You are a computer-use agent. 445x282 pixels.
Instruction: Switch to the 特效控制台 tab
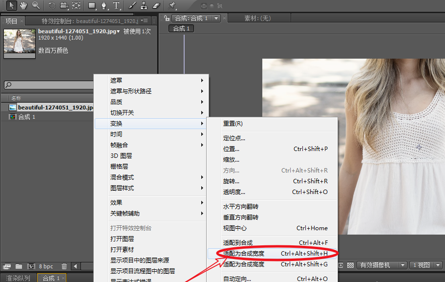click(90, 21)
